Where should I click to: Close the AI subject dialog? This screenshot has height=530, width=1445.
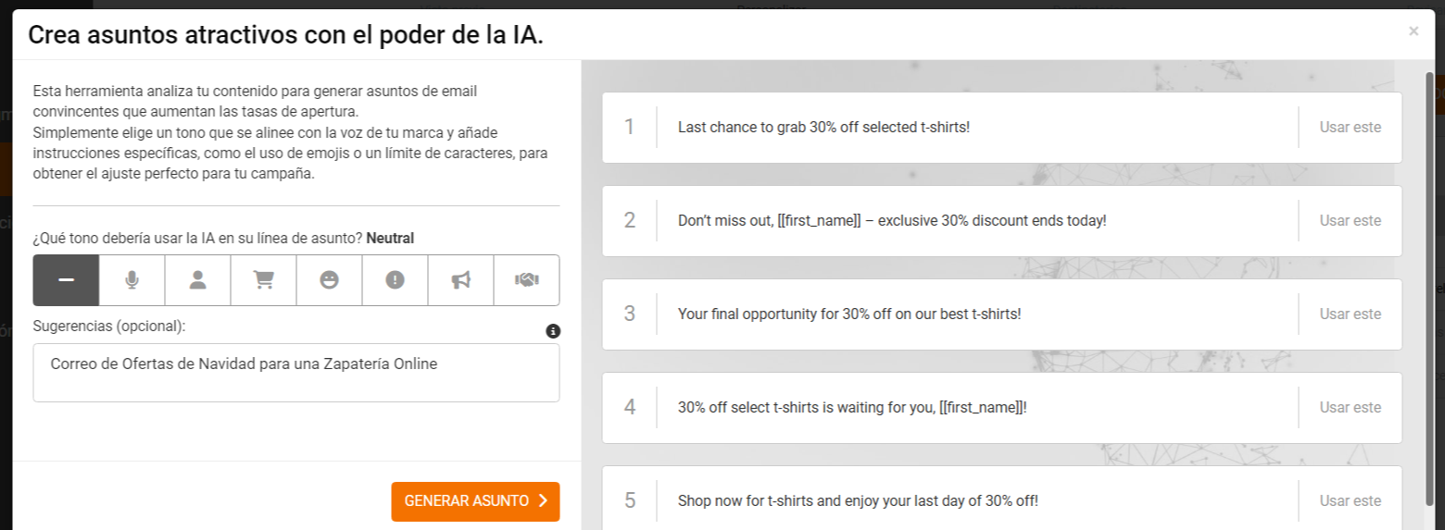(1414, 31)
